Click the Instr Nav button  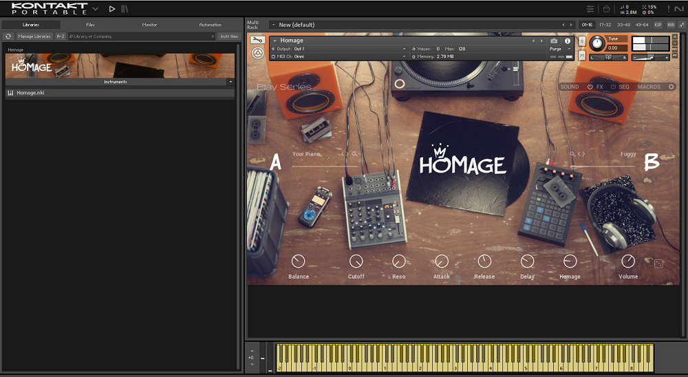[x=229, y=36]
